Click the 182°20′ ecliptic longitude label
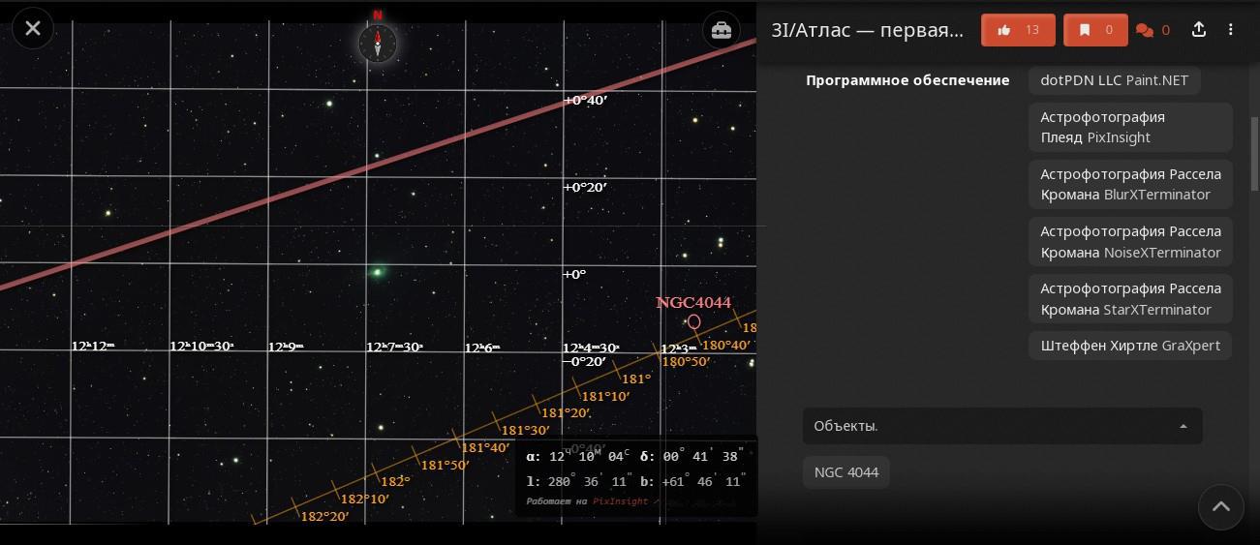 324,516
